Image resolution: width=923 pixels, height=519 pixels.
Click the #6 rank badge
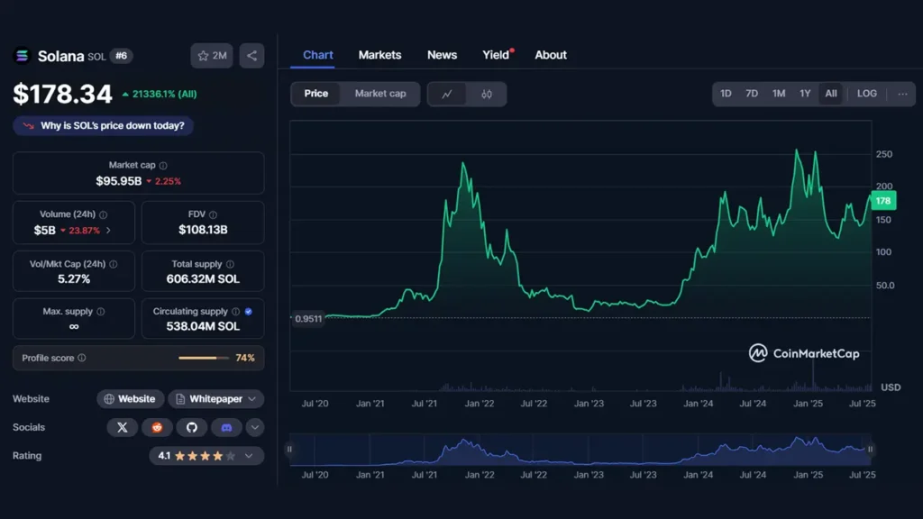[x=122, y=56]
